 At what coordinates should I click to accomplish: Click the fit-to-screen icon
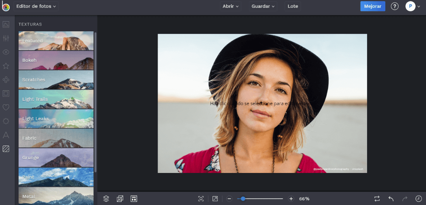pyautogui.click(x=201, y=198)
